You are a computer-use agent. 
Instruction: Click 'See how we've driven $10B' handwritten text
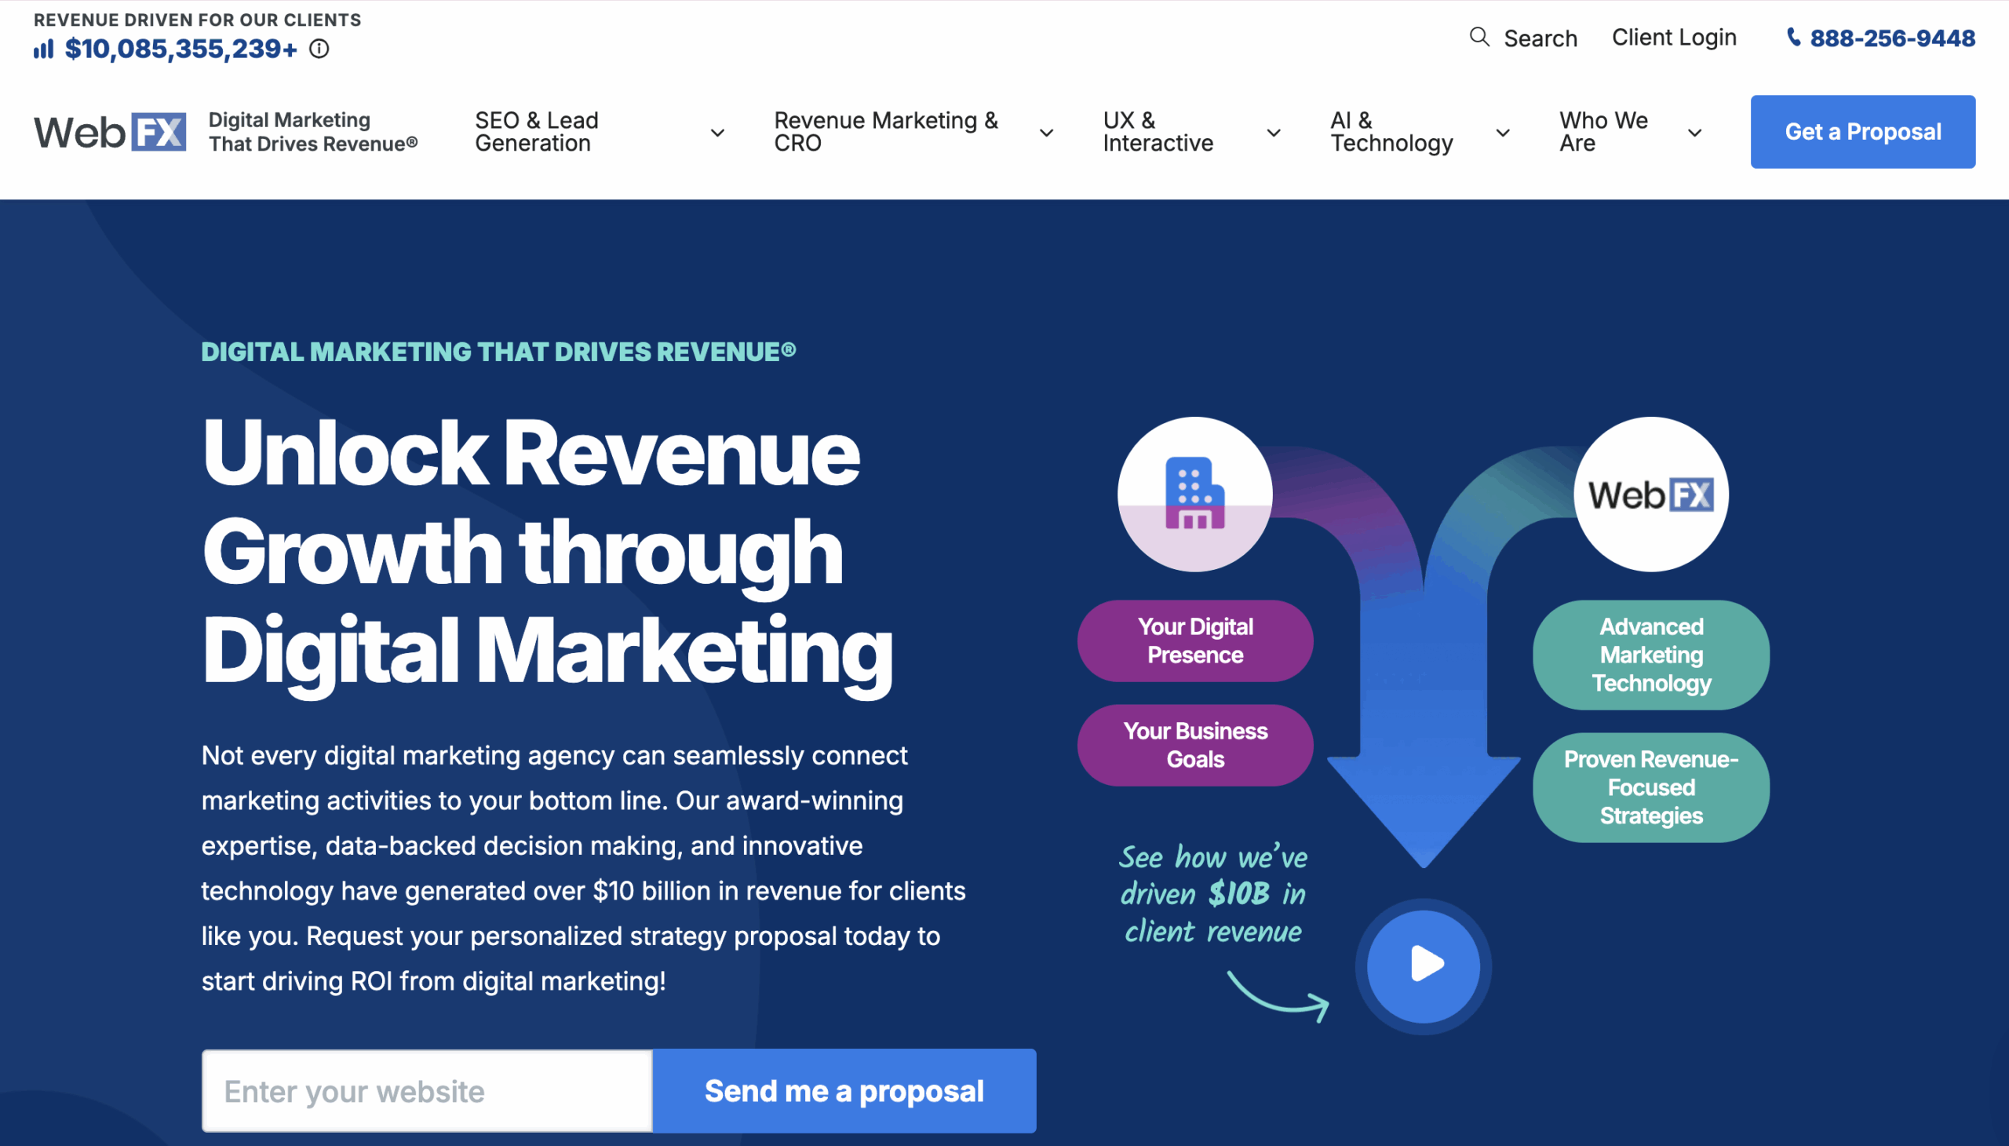1212,893
